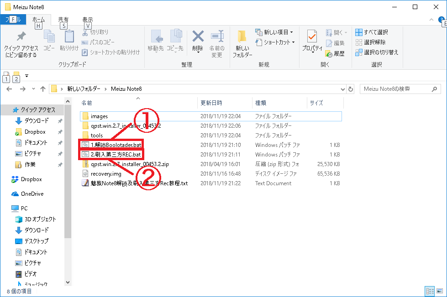Image resolution: width=447 pixels, height=297 pixels.
Task: Click the Copy ribbon icon
Action: pos(49,41)
